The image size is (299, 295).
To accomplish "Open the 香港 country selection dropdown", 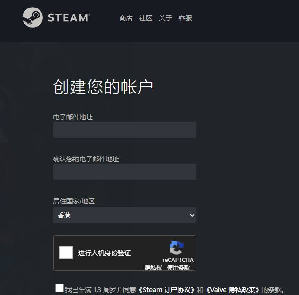I will click(x=125, y=215).
